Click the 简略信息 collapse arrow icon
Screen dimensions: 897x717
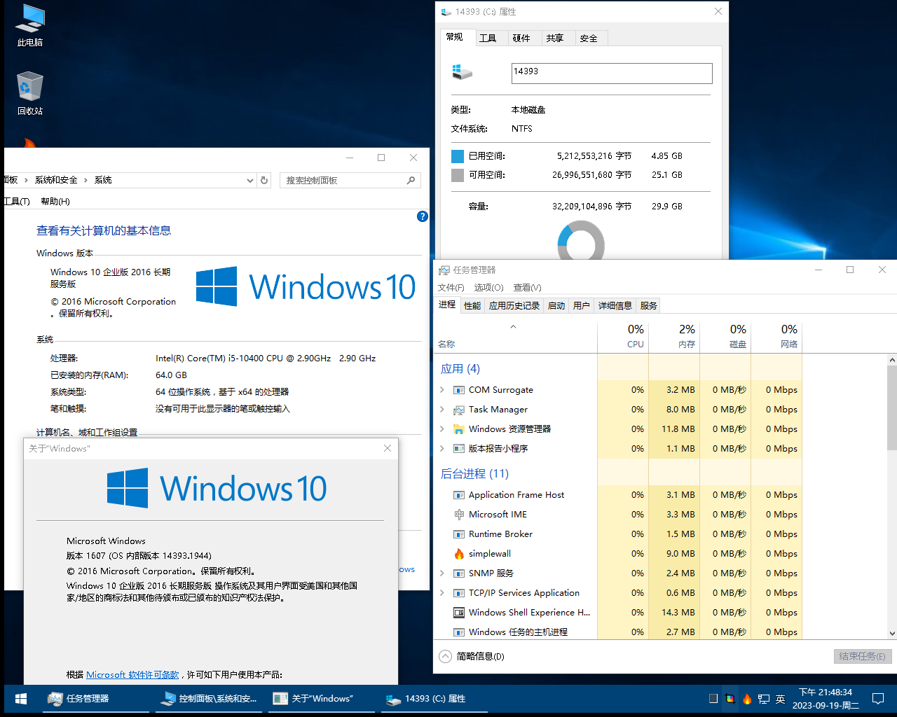(x=445, y=656)
